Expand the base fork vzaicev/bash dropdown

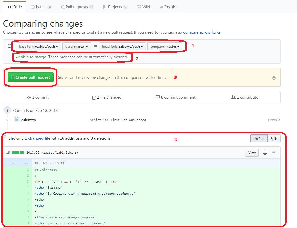(x=39, y=47)
